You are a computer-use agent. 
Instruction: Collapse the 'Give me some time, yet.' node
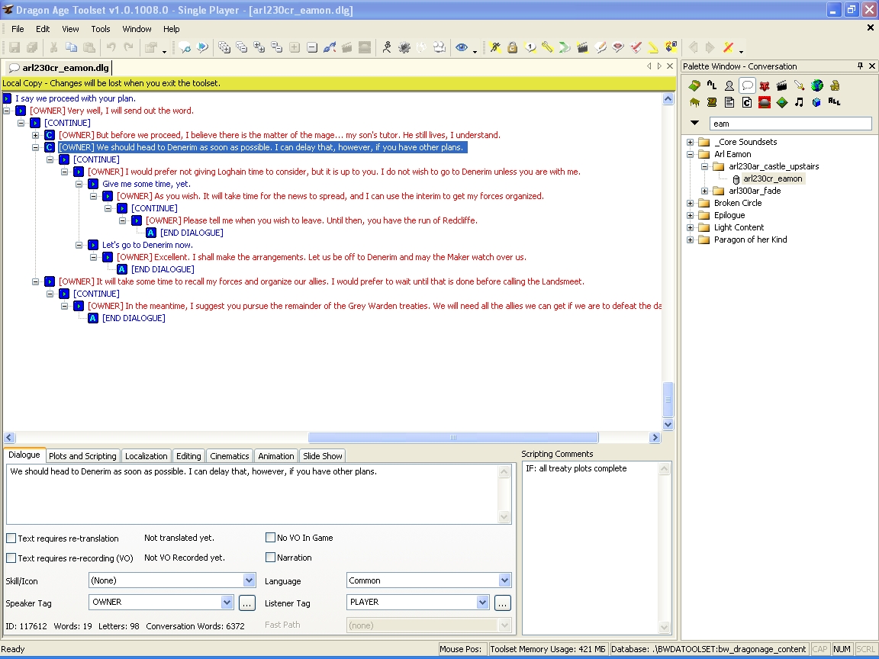(x=79, y=184)
